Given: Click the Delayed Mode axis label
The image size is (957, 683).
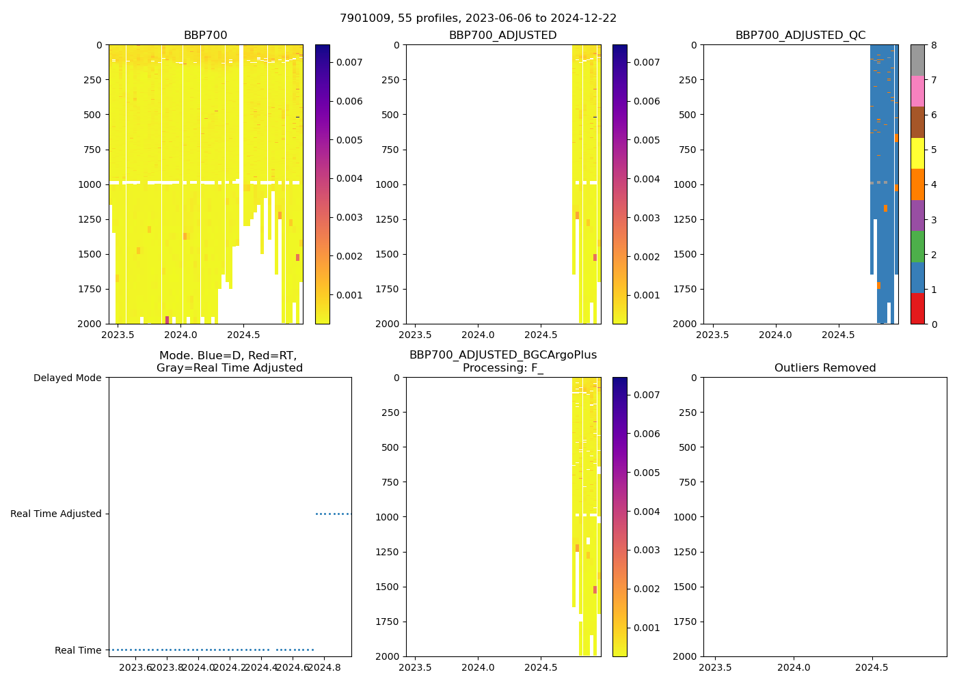Looking at the screenshot, I should 67,378.
